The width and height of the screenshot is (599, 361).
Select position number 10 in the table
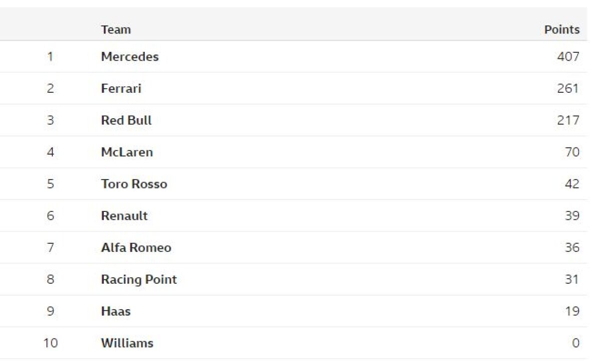click(50, 344)
